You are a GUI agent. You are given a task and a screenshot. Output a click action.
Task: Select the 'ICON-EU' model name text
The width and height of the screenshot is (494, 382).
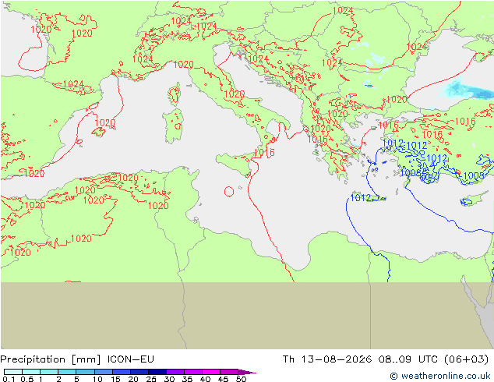(x=130, y=359)
